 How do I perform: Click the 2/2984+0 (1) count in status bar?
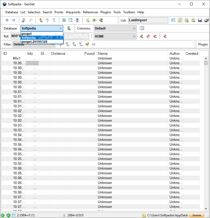(x=26, y=215)
